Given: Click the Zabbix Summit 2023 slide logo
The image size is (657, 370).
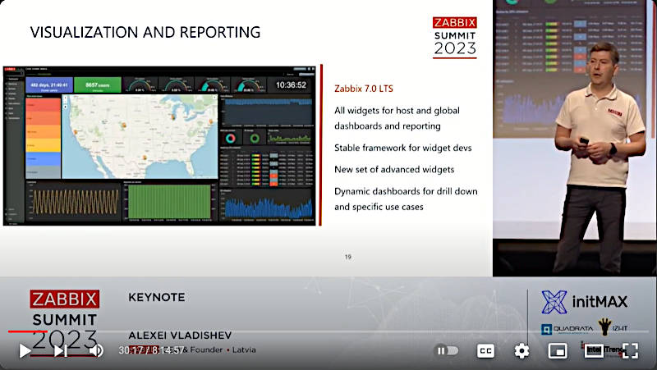Looking at the screenshot, I should [455, 37].
